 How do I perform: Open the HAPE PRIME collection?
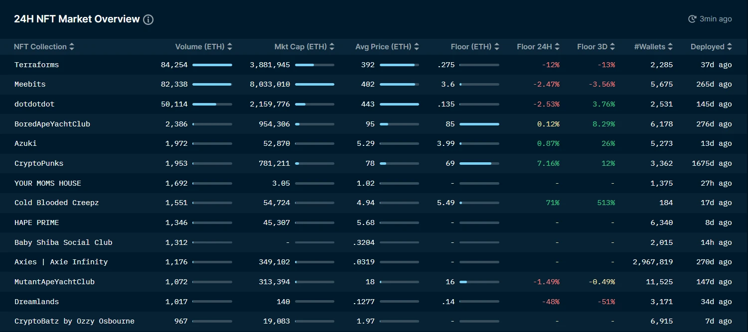click(x=37, y=222)
